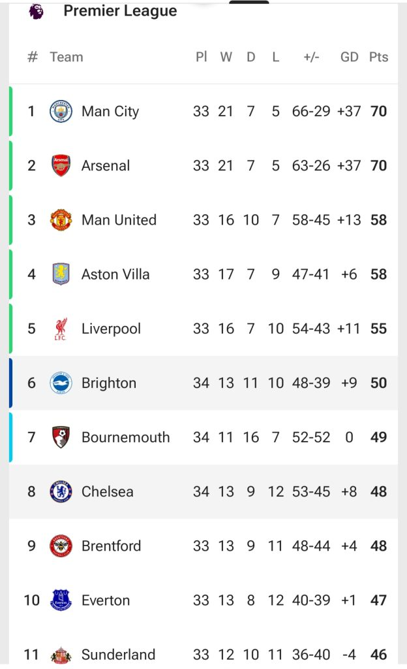Tap Man City's 70 points value
The width and height of the screenshot is (407, 669).
click(378, 112)
